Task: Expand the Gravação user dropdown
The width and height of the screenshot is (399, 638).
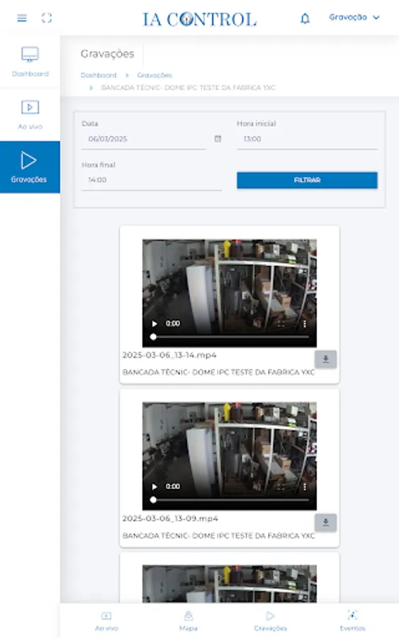Action: (354, 18)
